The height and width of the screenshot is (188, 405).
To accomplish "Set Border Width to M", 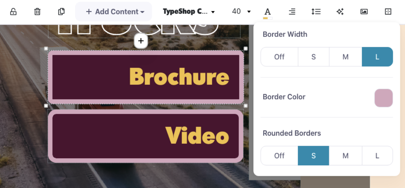I will click(x=346, y=57).
